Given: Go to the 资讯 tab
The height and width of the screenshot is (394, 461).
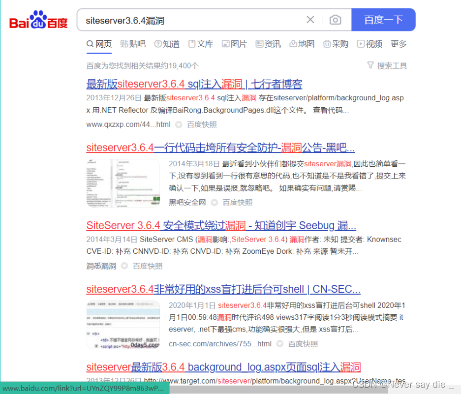Looking at the screenshot, I should click(x=268, y=44).
